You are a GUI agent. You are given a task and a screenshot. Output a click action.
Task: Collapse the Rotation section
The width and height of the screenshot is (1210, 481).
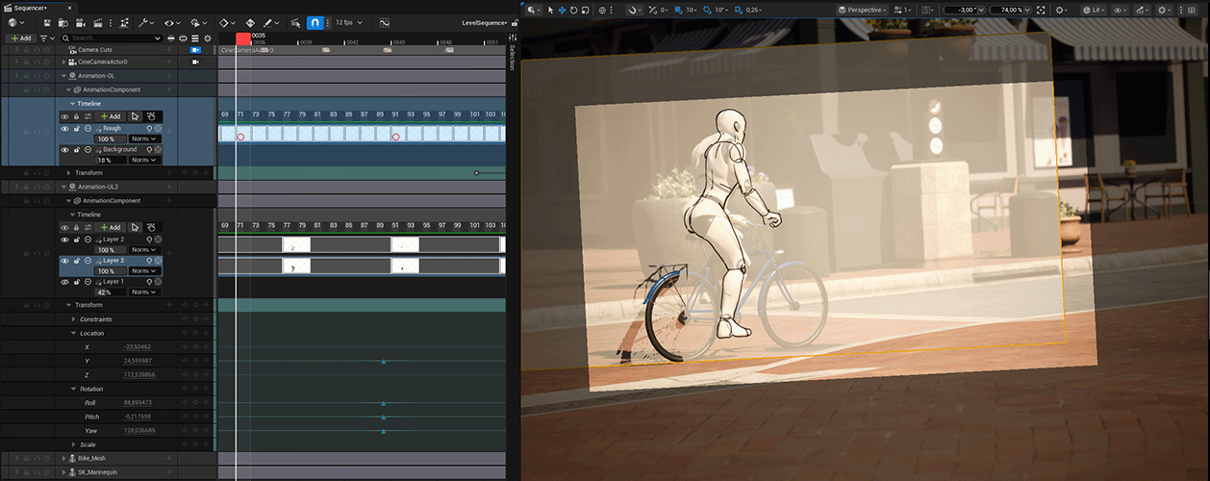pyautogui.click(x=74, y=389)
